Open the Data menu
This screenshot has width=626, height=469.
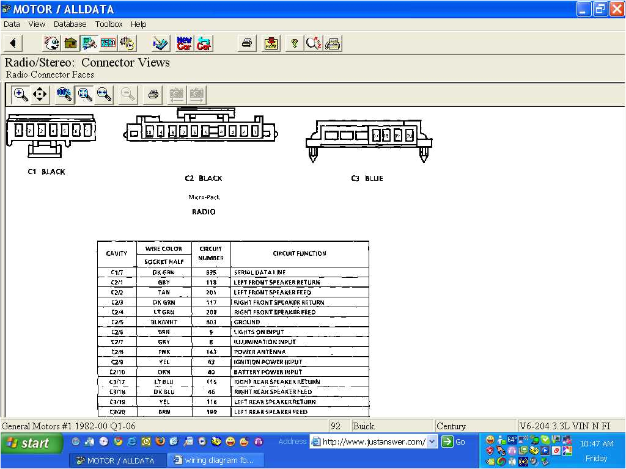coord(11,24)
